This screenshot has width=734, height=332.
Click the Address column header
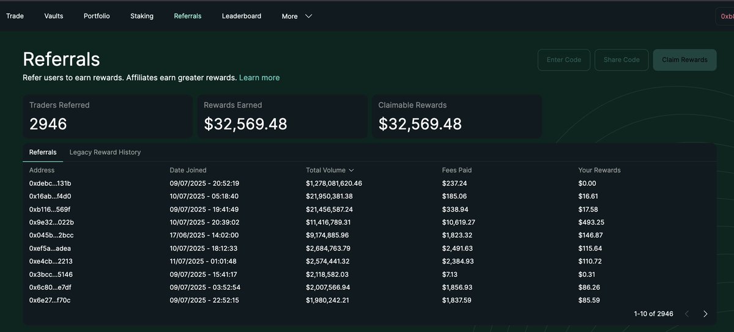42,170
